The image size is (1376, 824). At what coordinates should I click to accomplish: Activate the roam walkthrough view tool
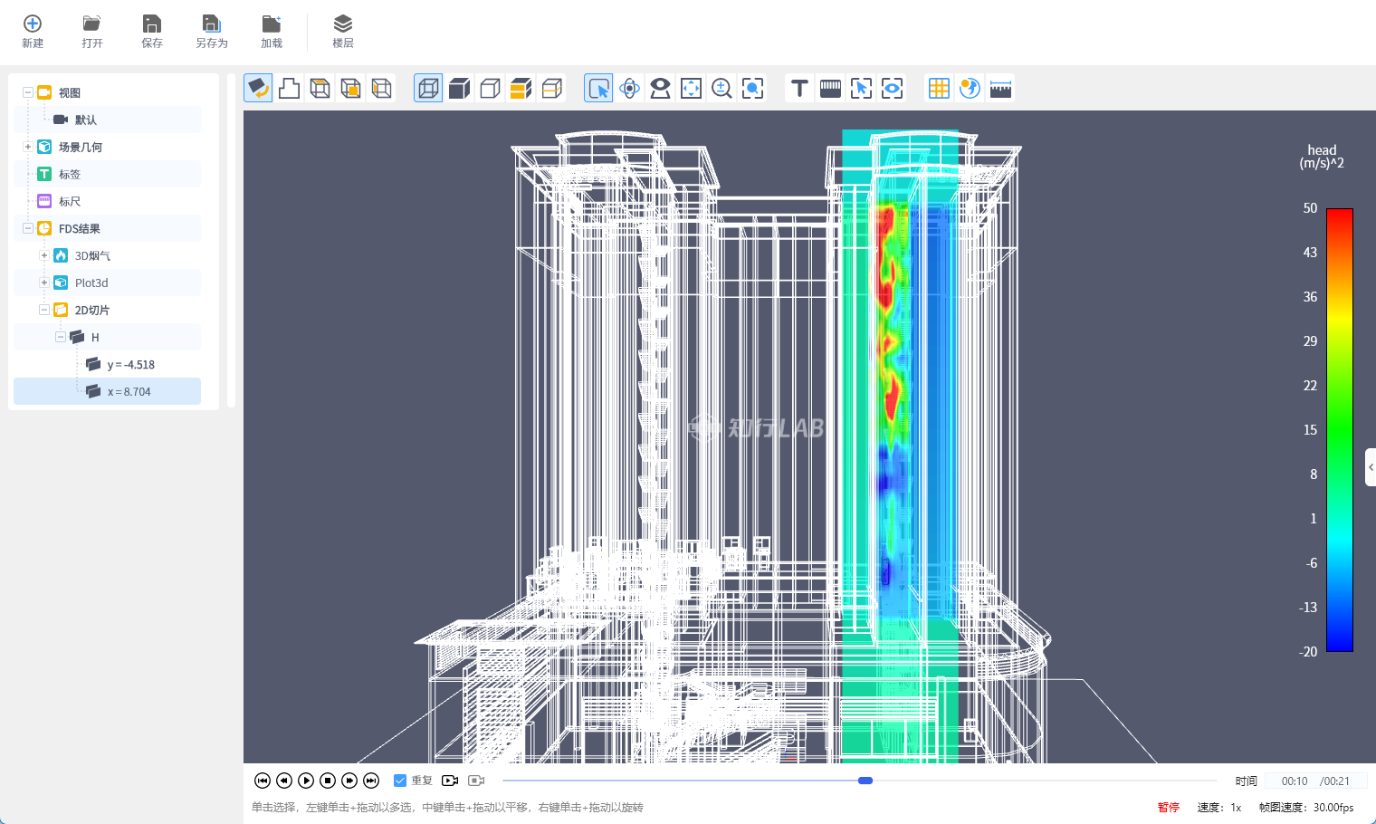(x=661, y=88)
